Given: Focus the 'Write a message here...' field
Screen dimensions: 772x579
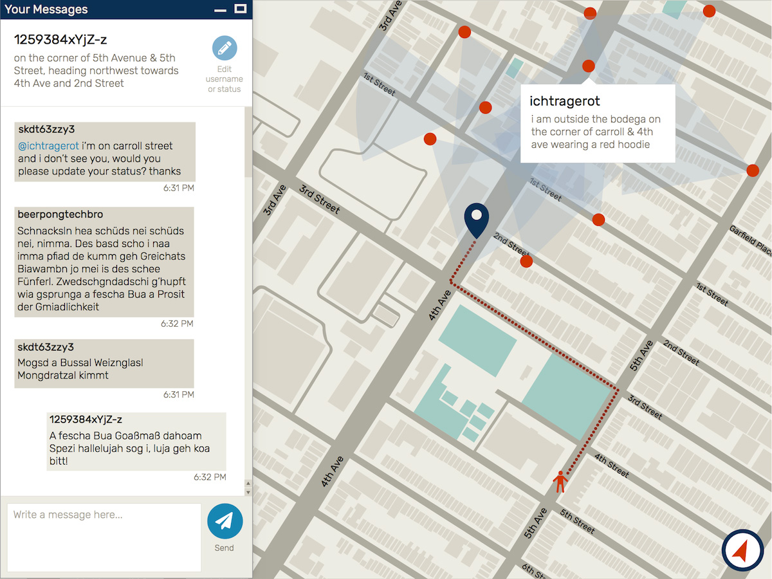Looking at the screenshot, I should pyautogui.click(x=104, y=537).
